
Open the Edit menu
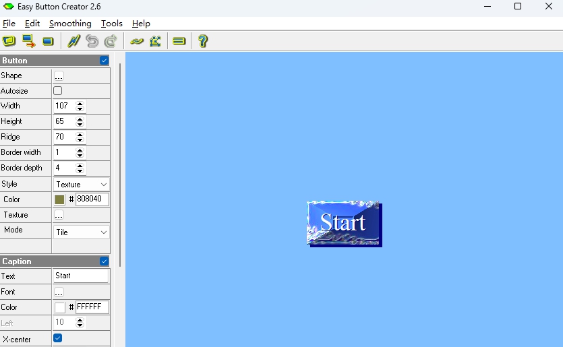pyautogui.click(x=32, y=24)
